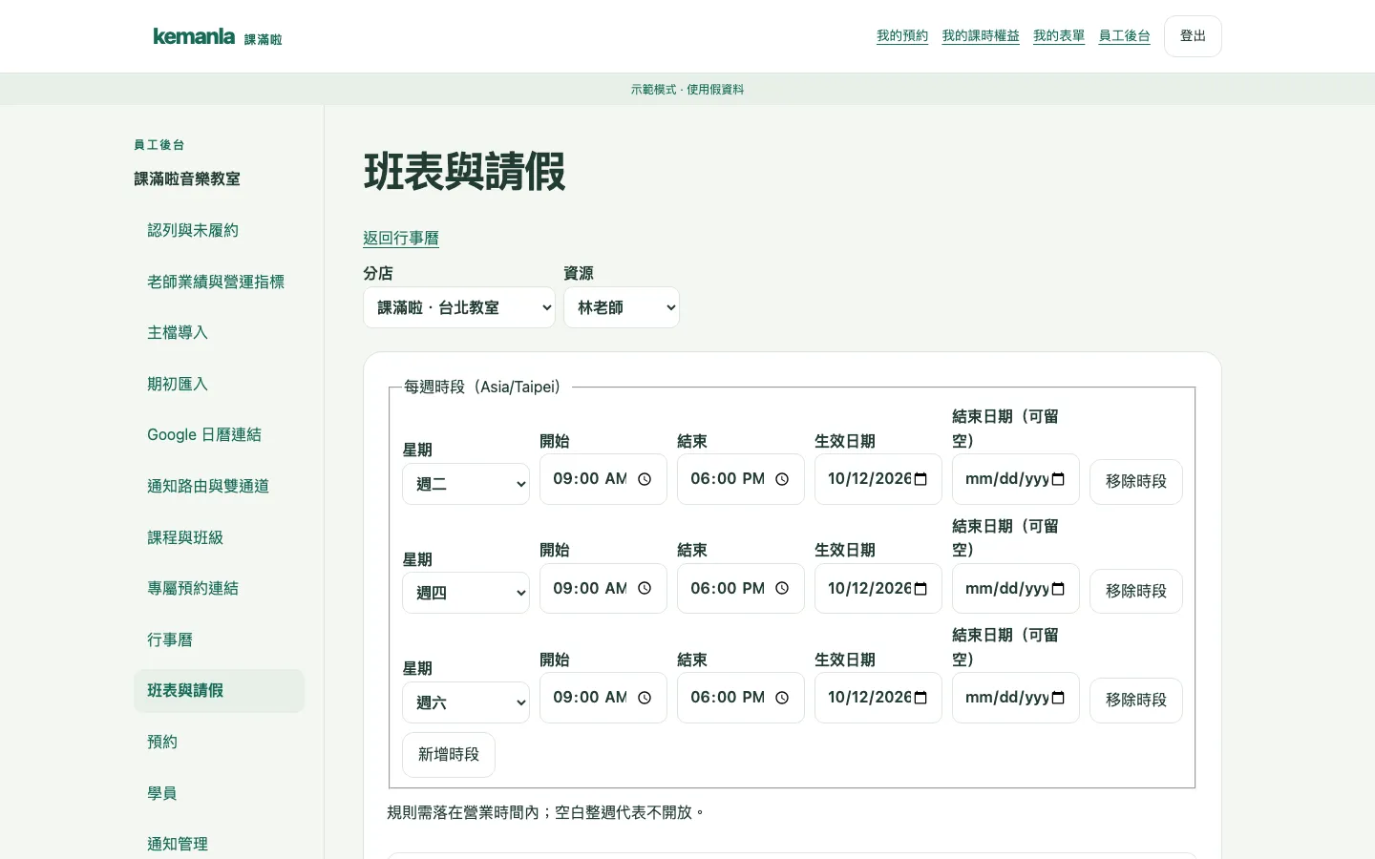Open calendar icon for 週六 生效日期
1375x859 pixels.
point(920,698)
